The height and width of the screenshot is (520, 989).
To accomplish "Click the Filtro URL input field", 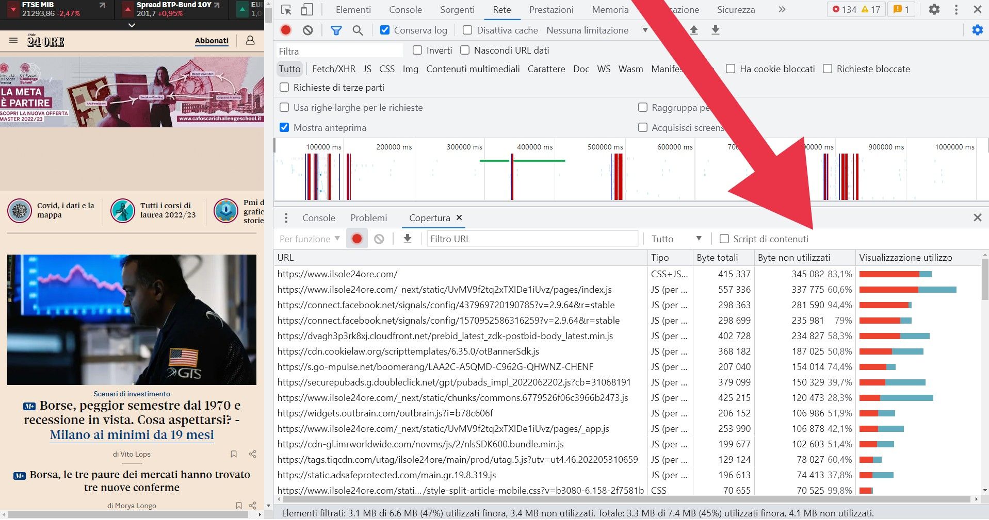I will (x=532, y=239).
